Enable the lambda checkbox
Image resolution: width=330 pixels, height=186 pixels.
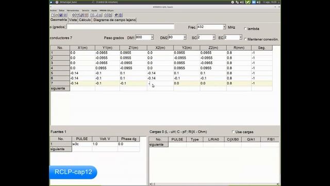[x=245, y=29]
